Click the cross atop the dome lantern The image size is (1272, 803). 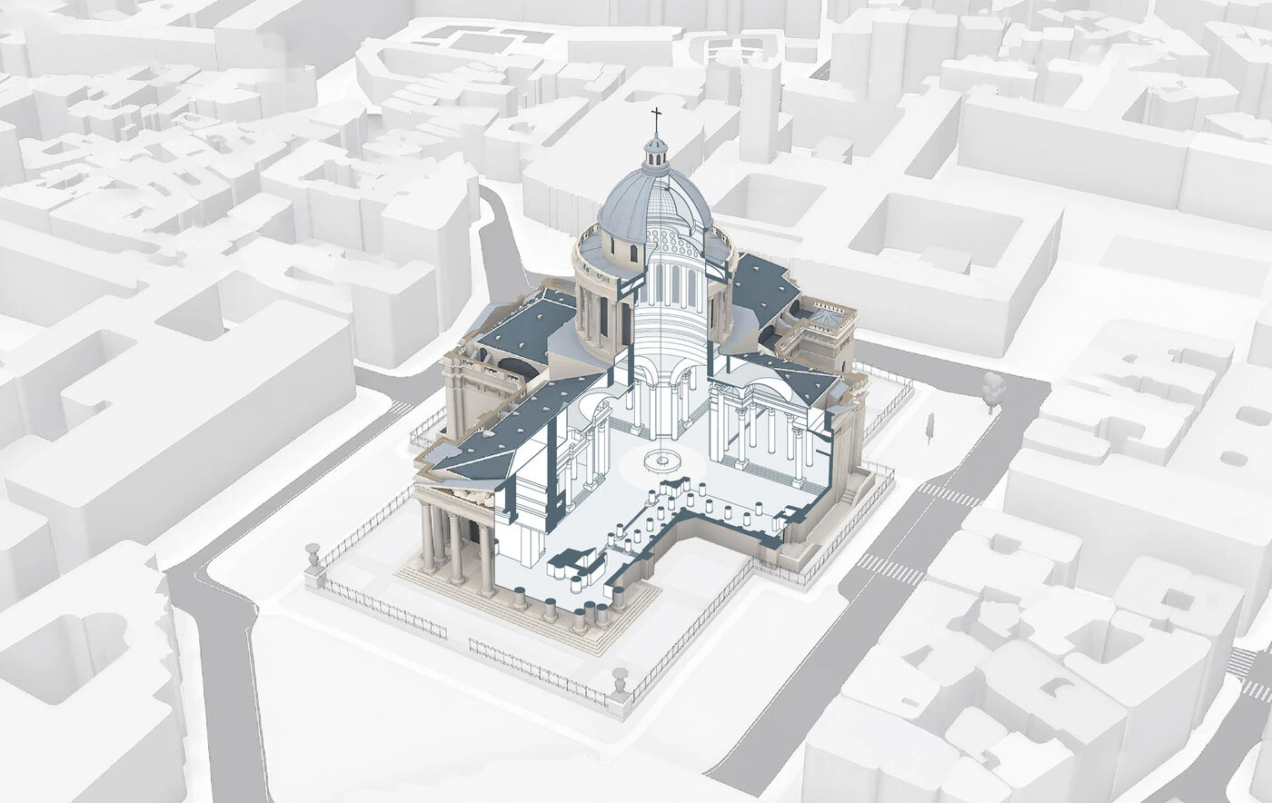655,119
